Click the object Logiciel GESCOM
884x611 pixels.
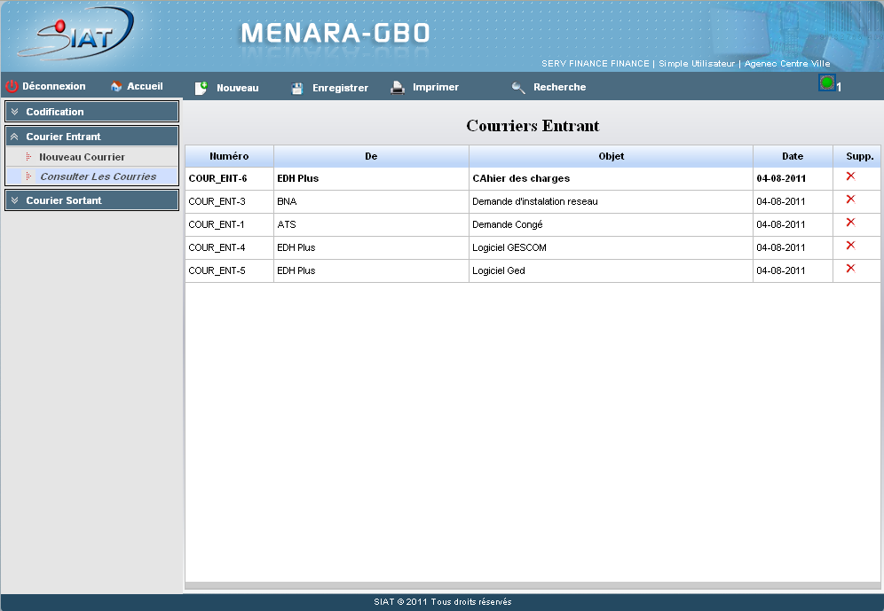[612, 247]
